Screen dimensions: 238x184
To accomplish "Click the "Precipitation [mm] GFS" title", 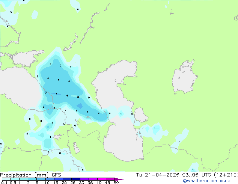I will click(30, 175).
